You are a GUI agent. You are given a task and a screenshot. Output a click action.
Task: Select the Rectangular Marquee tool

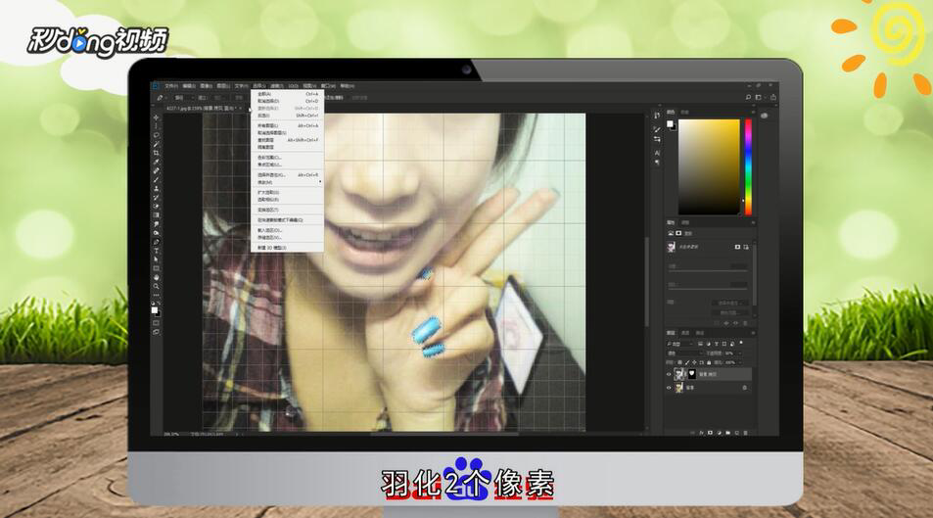coord(156,125)
